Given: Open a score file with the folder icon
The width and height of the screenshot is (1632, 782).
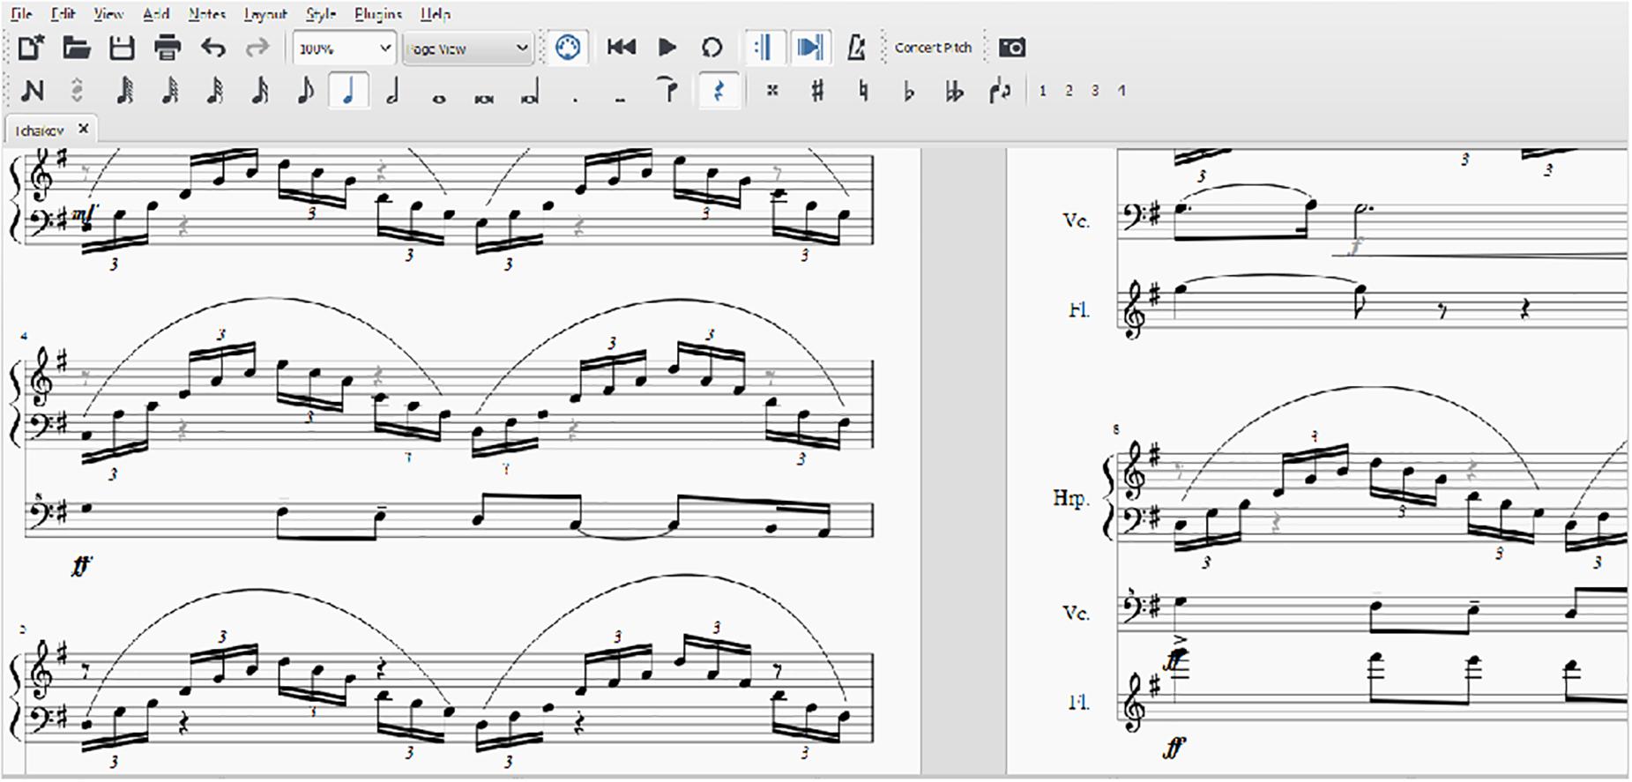Looking at the screenshot, I should (x=78, y=48).
